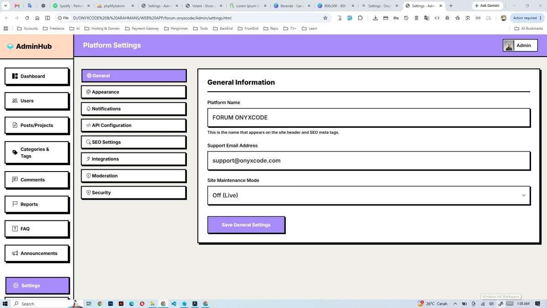Open the browser Extensions puzzle icon

(x=360, y=18)
